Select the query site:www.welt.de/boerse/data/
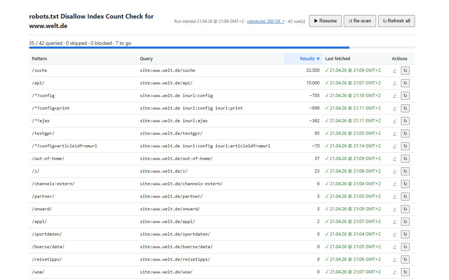Viewport: 449px width, 280px height. point(176,247)
